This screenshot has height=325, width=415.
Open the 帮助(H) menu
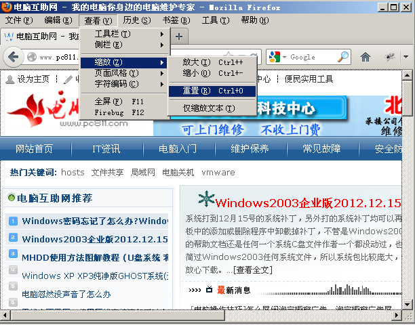pos(255,20)
